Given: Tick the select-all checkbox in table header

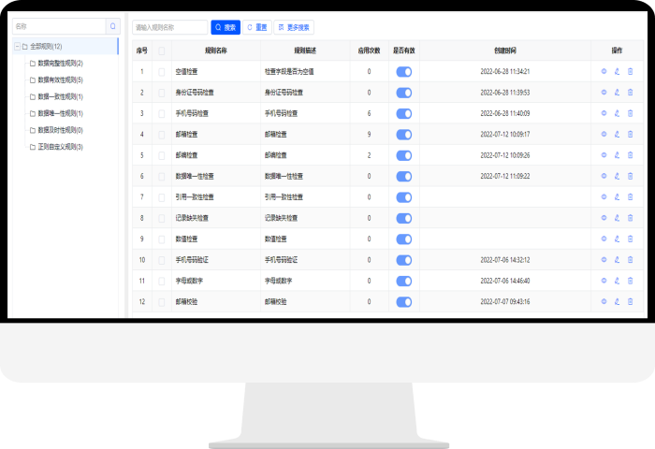Looking at the screenshot, I should 161,51.
